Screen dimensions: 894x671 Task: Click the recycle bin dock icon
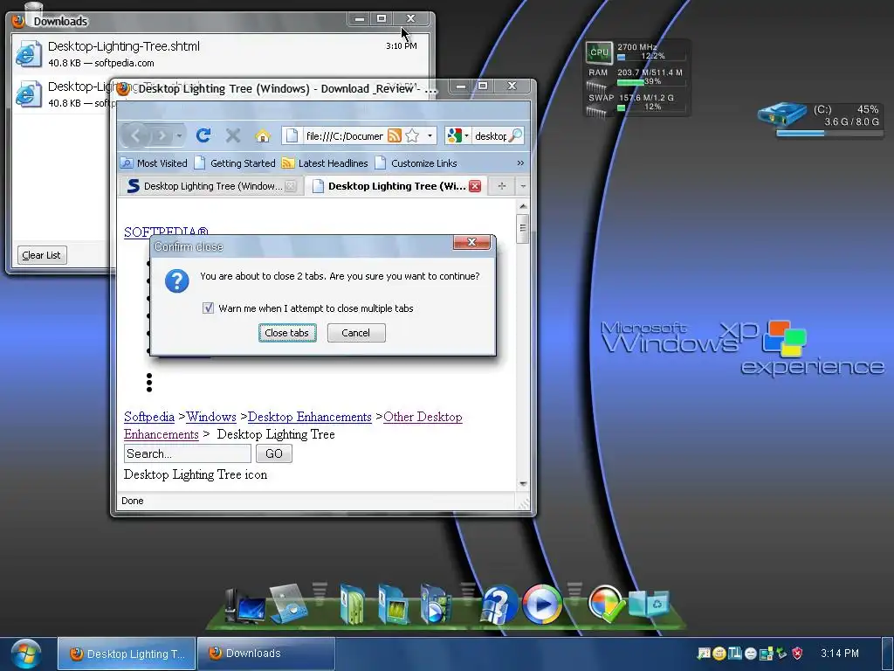tap(649, 604)
